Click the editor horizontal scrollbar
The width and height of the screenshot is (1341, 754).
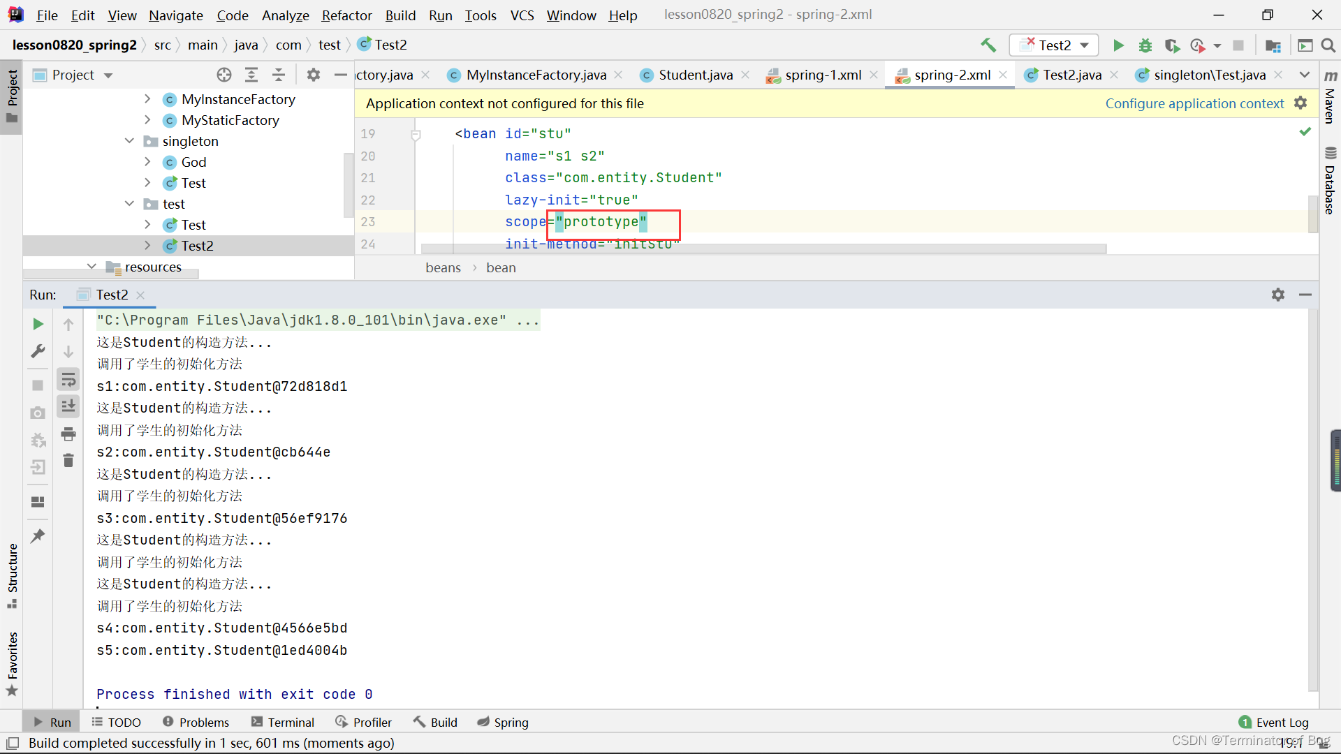pos(763,249)
